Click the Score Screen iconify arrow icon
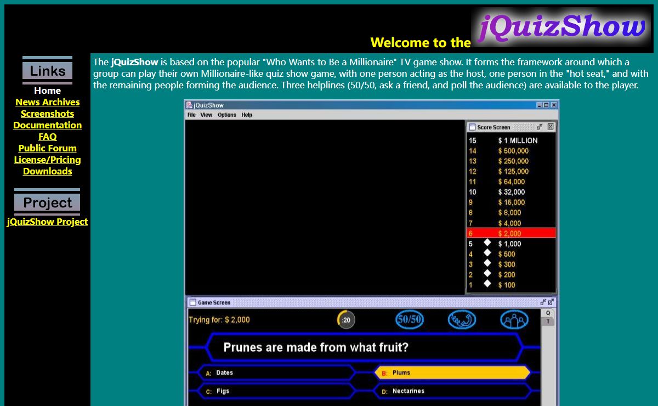The height and width of the screenshot is (406, 658). [x=540, y=127]
